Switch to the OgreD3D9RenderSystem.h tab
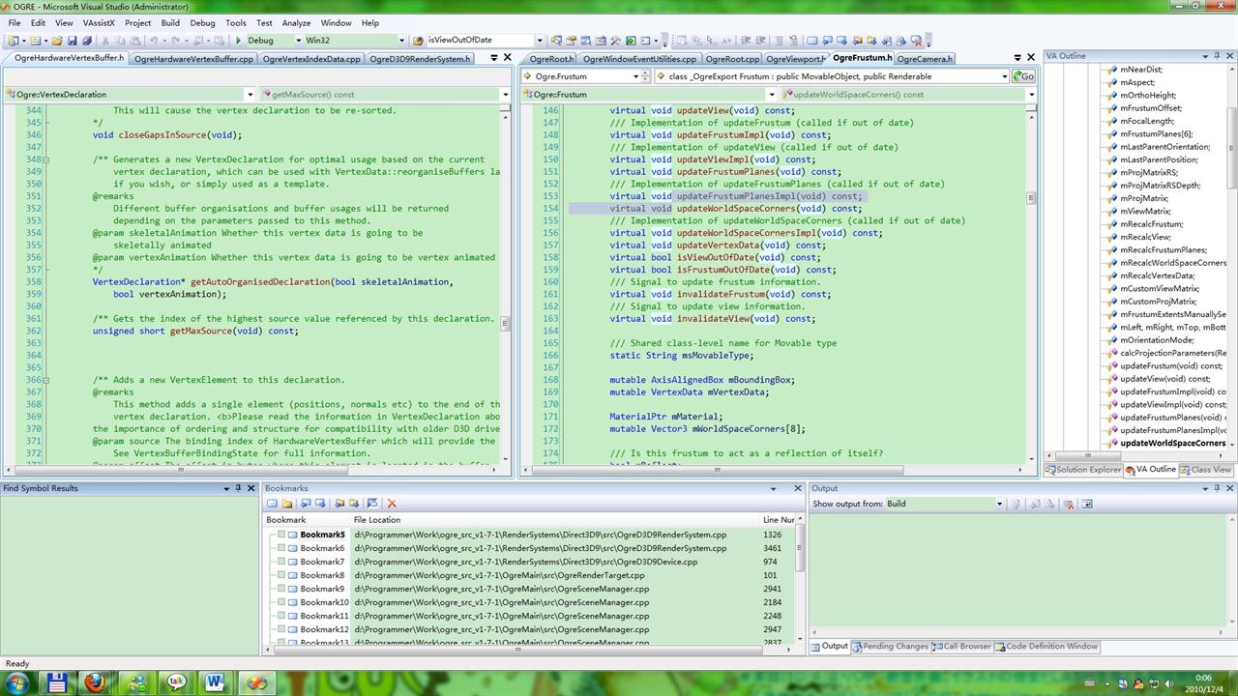This screenshot has height=696, width=1238. [x=420, y=59]
